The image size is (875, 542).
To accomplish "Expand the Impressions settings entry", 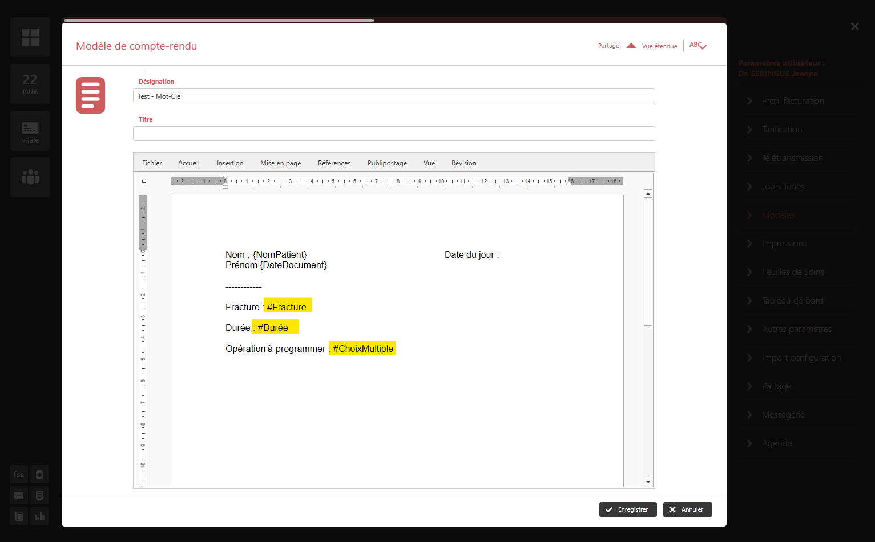I will tap(784, 244).
